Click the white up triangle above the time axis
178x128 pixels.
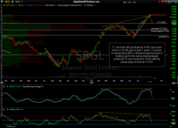pos(155,78)
